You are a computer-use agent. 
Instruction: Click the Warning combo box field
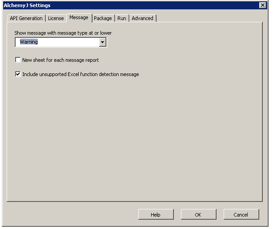point(58,42)
